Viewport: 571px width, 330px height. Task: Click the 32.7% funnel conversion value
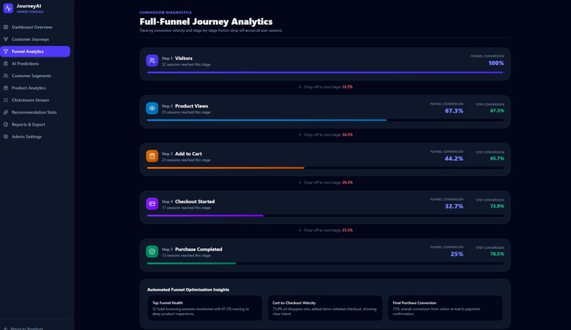pos(454,206)
